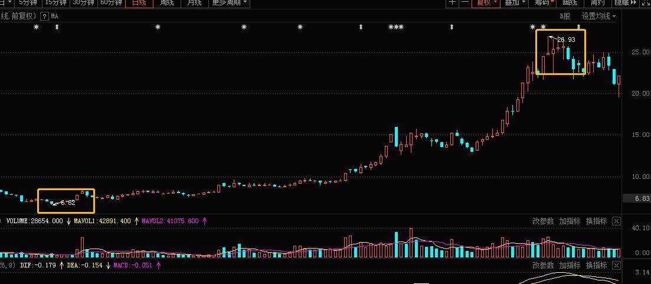Switch to the 5分钟 period tab
The image size is (651, 284).
tap(28, 2)
